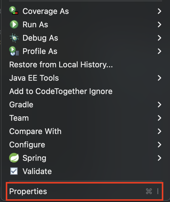The image size is (170, 202).
Task: Expand the Debug As submenu arrow
Action: click(x=159, y=38)
